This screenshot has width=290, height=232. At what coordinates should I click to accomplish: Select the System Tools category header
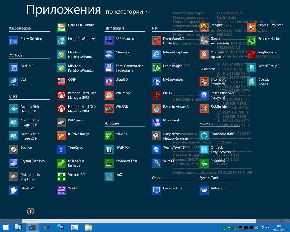[209, 178]
